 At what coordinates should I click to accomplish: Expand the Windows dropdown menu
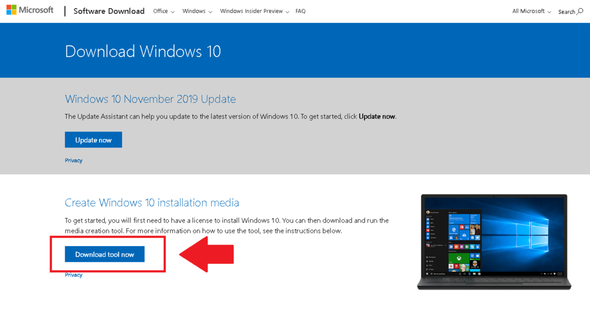click(197, 12)
